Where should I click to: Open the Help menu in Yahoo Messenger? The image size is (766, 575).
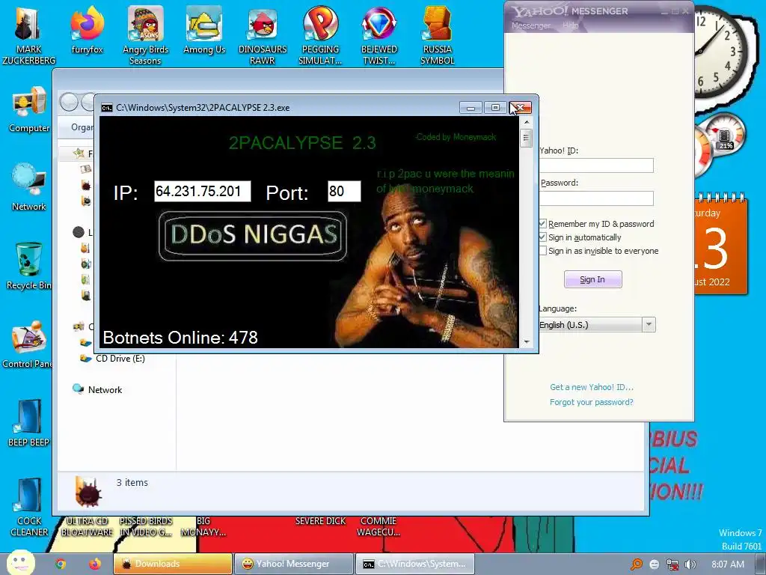pyautogui.click(x=570, y=25)
